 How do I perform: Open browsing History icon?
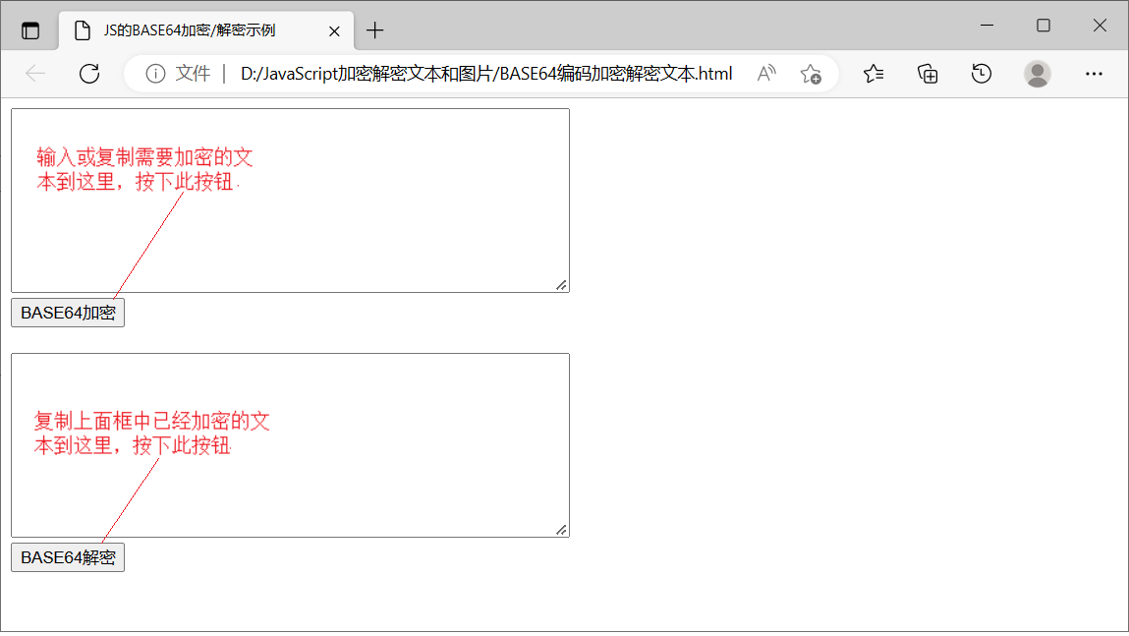[981, 73]
